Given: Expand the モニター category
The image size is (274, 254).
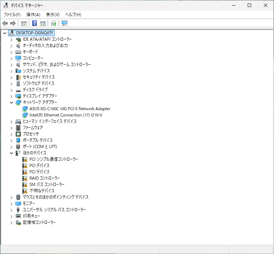Looking at the screenshot, I should pos(11,204).
